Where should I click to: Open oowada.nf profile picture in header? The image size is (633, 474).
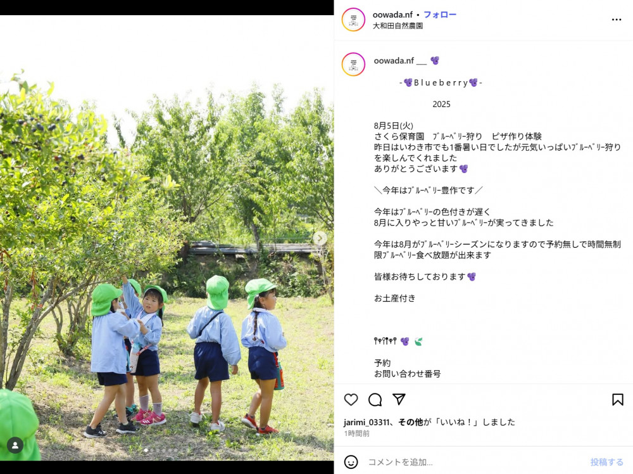coord(353,20)
